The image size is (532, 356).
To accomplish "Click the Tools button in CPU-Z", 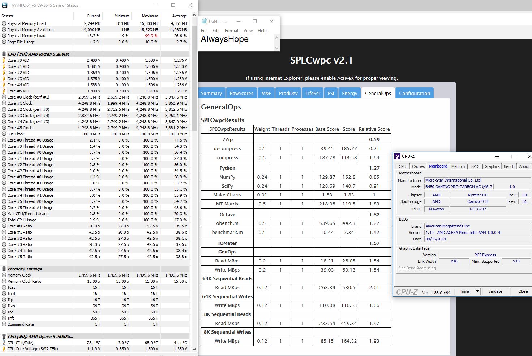I will coord(464,291).
